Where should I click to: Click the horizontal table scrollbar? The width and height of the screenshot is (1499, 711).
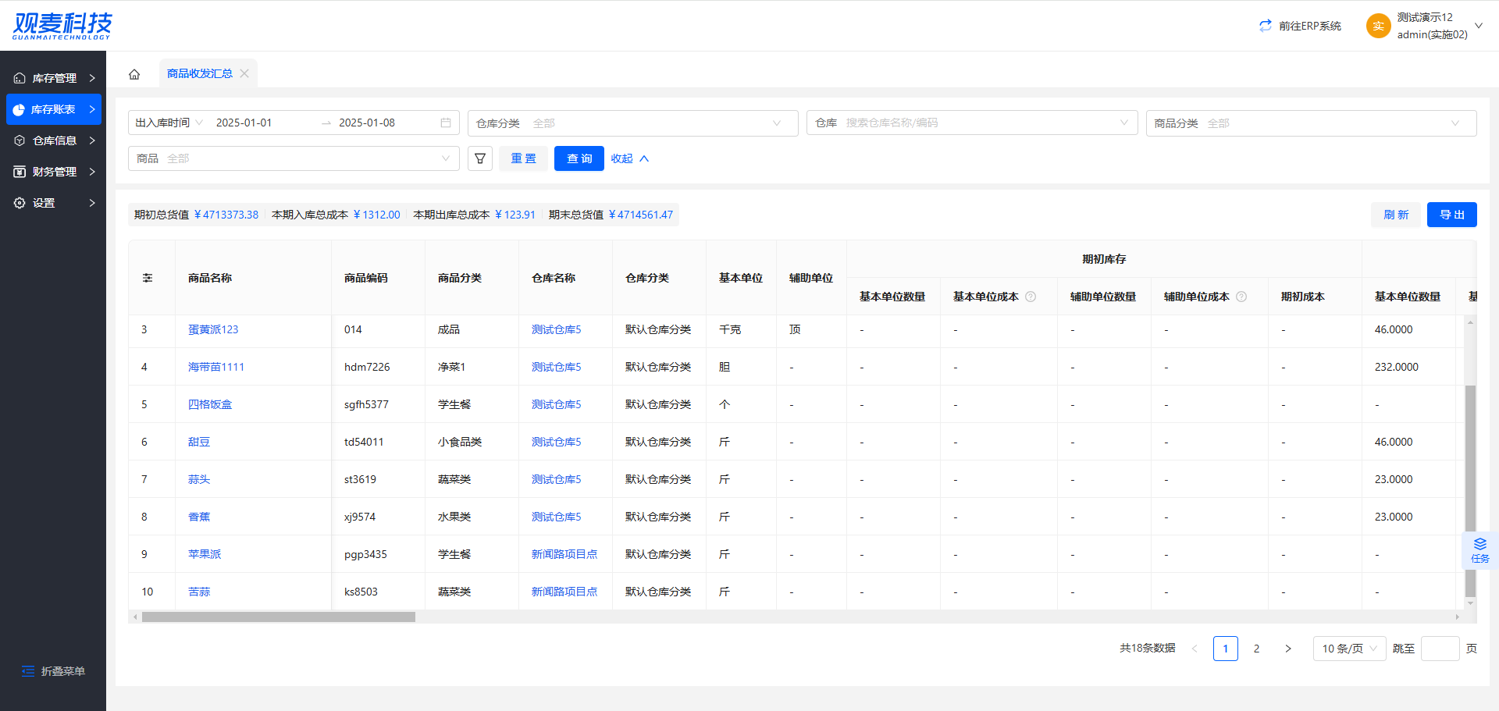pos(279,617)
